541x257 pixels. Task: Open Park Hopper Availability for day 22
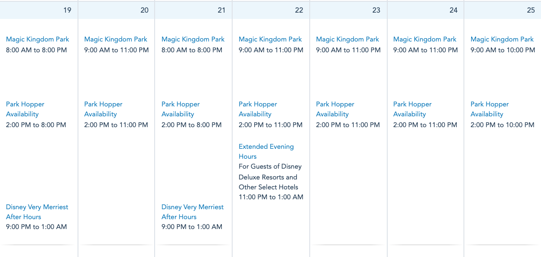[258, 109]
